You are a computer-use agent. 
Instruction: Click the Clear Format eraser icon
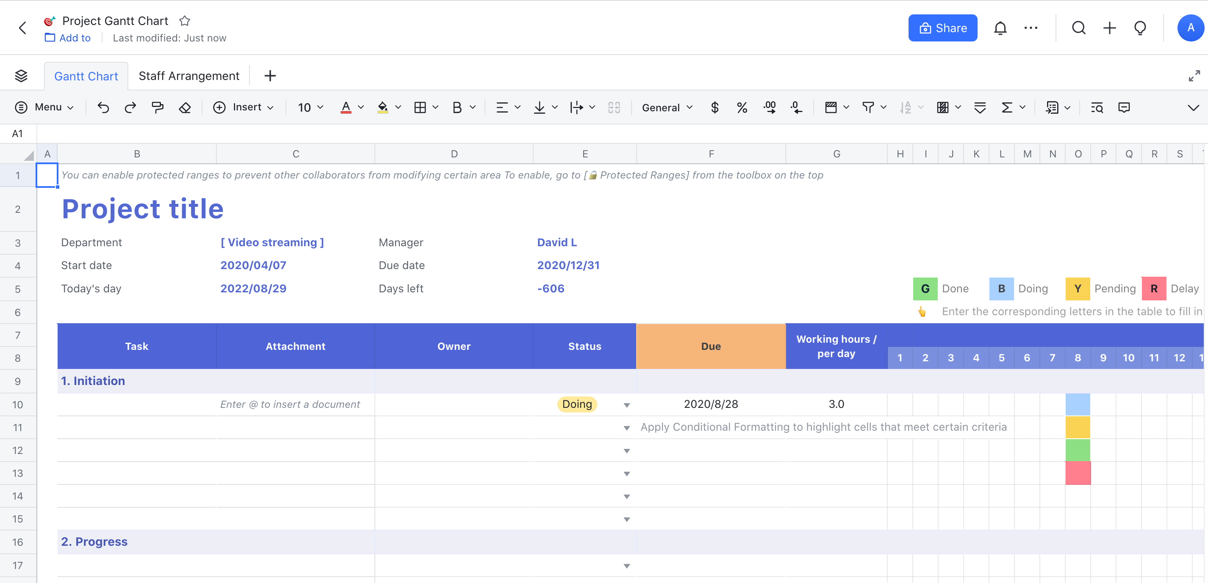(x=185, y=107)
